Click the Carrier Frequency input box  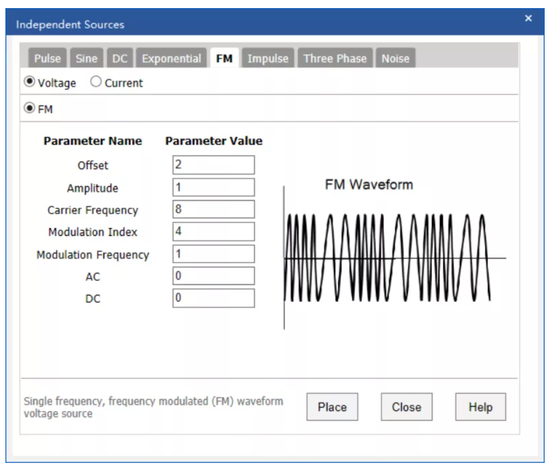click(x=214, y=209)
